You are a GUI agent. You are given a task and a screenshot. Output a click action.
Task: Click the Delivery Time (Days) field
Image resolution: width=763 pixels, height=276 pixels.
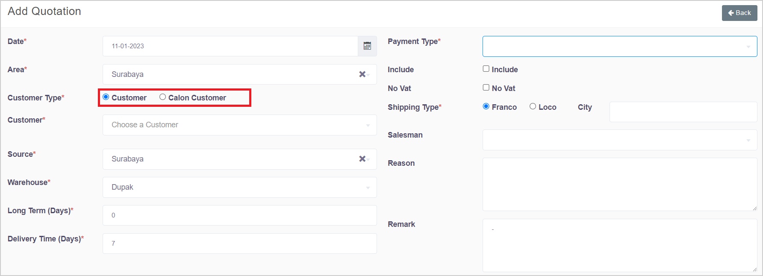pos(239,244)
